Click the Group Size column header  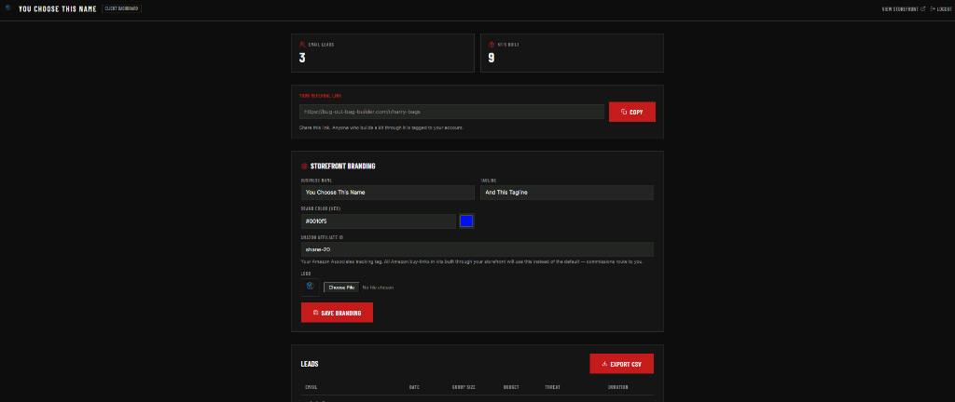click(463, 387)
